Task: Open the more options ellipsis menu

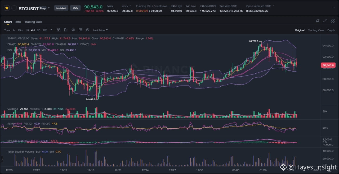Action: click(333, 8)
